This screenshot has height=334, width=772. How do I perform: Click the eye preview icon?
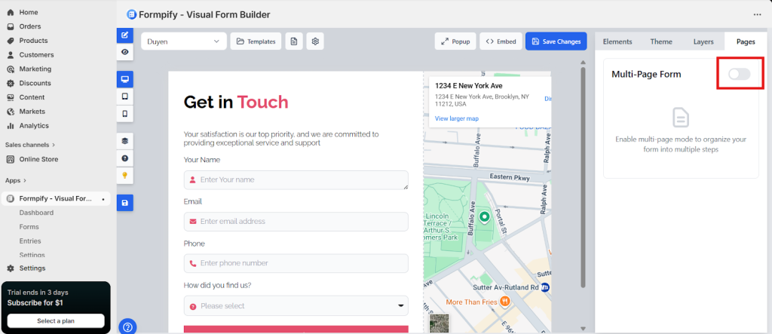[124, 52]
